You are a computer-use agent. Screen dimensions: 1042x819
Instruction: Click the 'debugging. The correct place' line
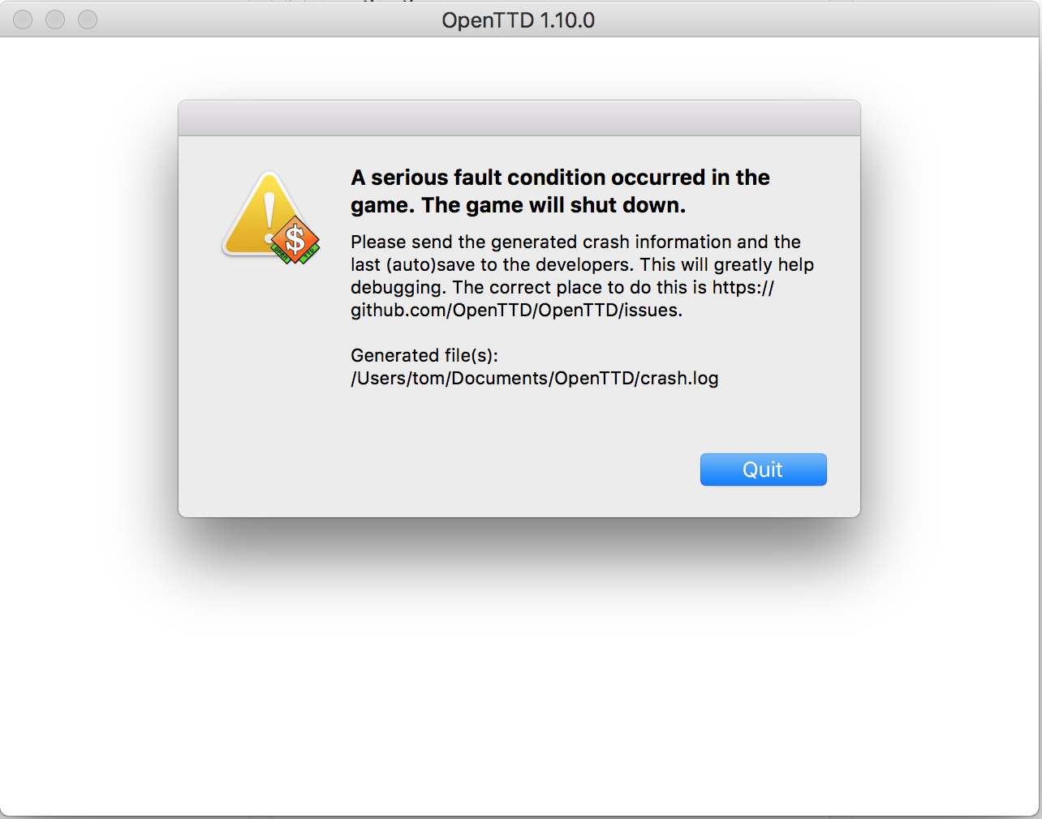coord(562,287)
